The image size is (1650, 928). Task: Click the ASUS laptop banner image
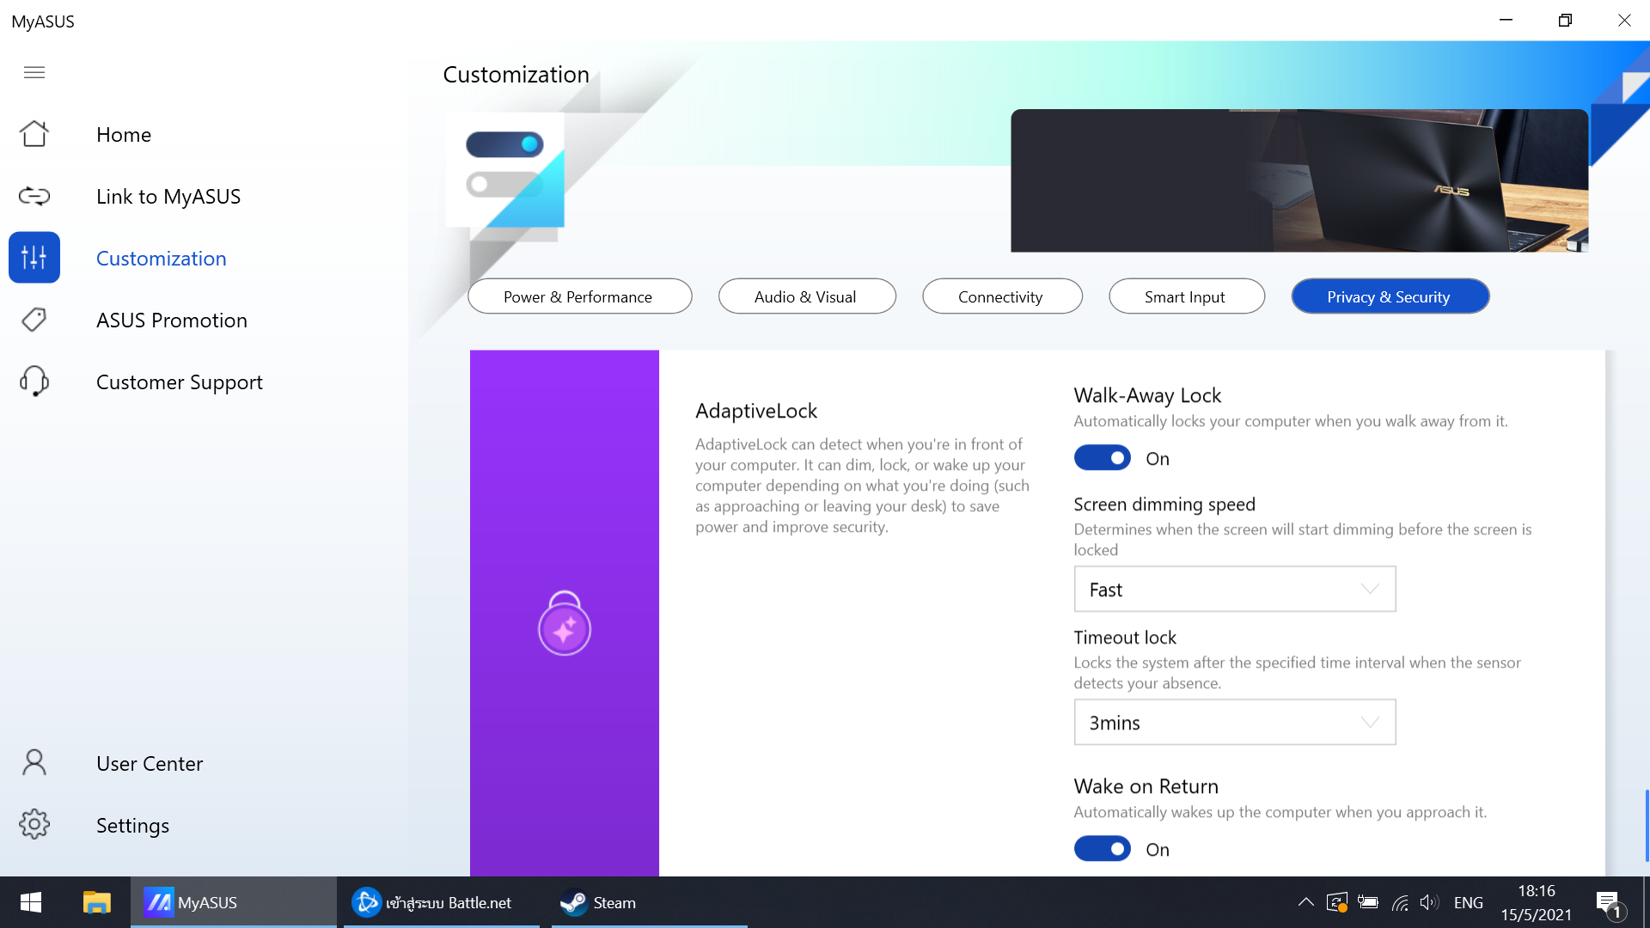(1299, 180)
